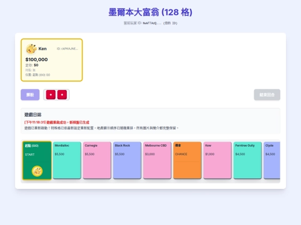Click the second red die
This screenshot has width=301, height=225.
(x=62, y=94)
